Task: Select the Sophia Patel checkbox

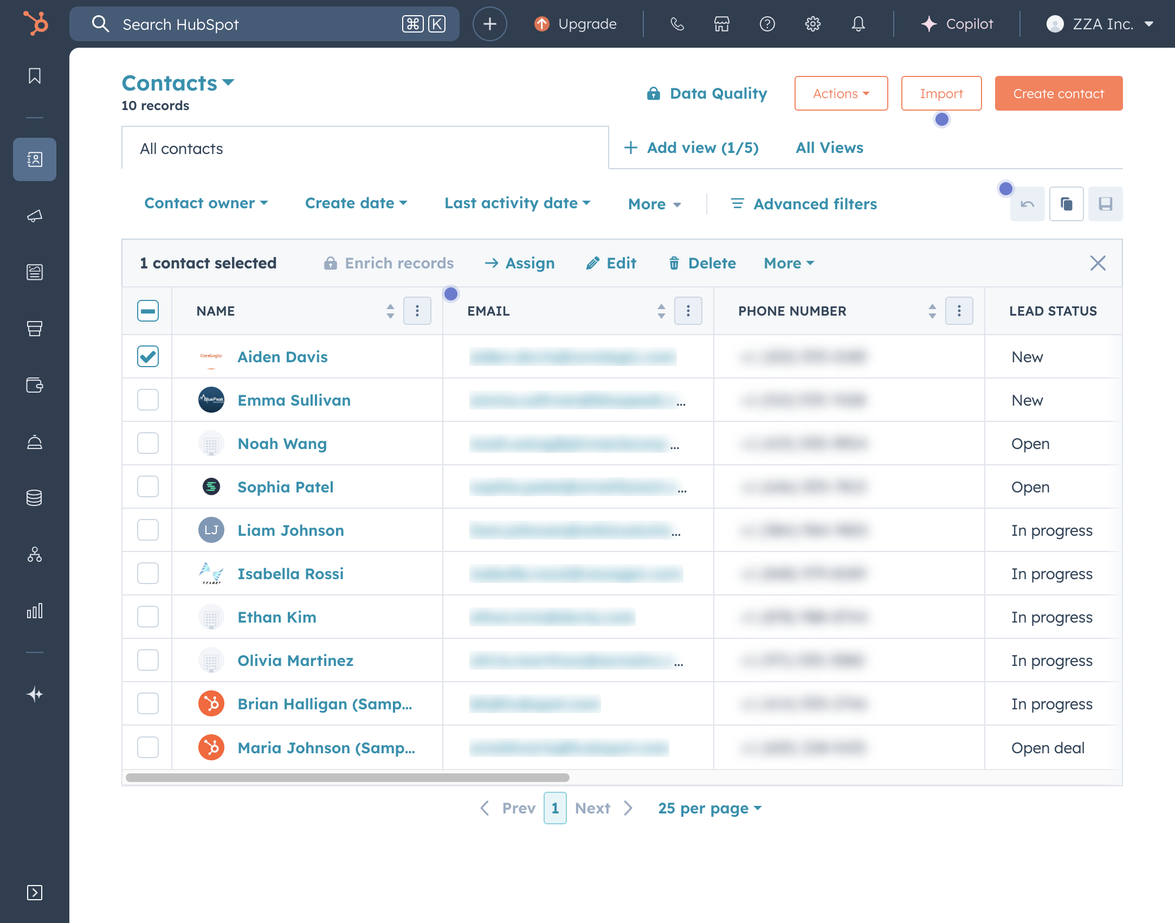Action: point(148,486)
